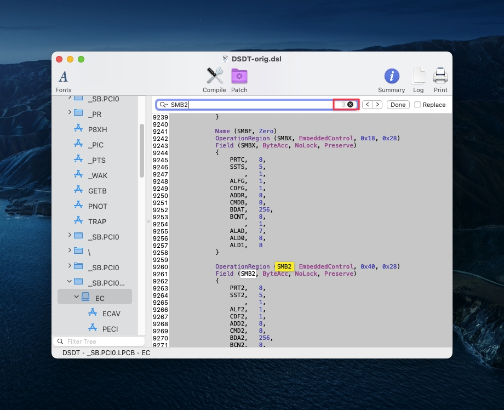Jump to the next search match
This screenshot has width=504, height=410.
pos(377,105)
